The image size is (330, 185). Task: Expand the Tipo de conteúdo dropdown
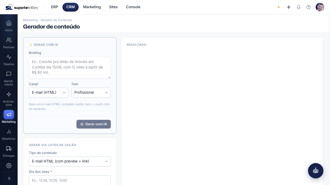coord(70,161)
